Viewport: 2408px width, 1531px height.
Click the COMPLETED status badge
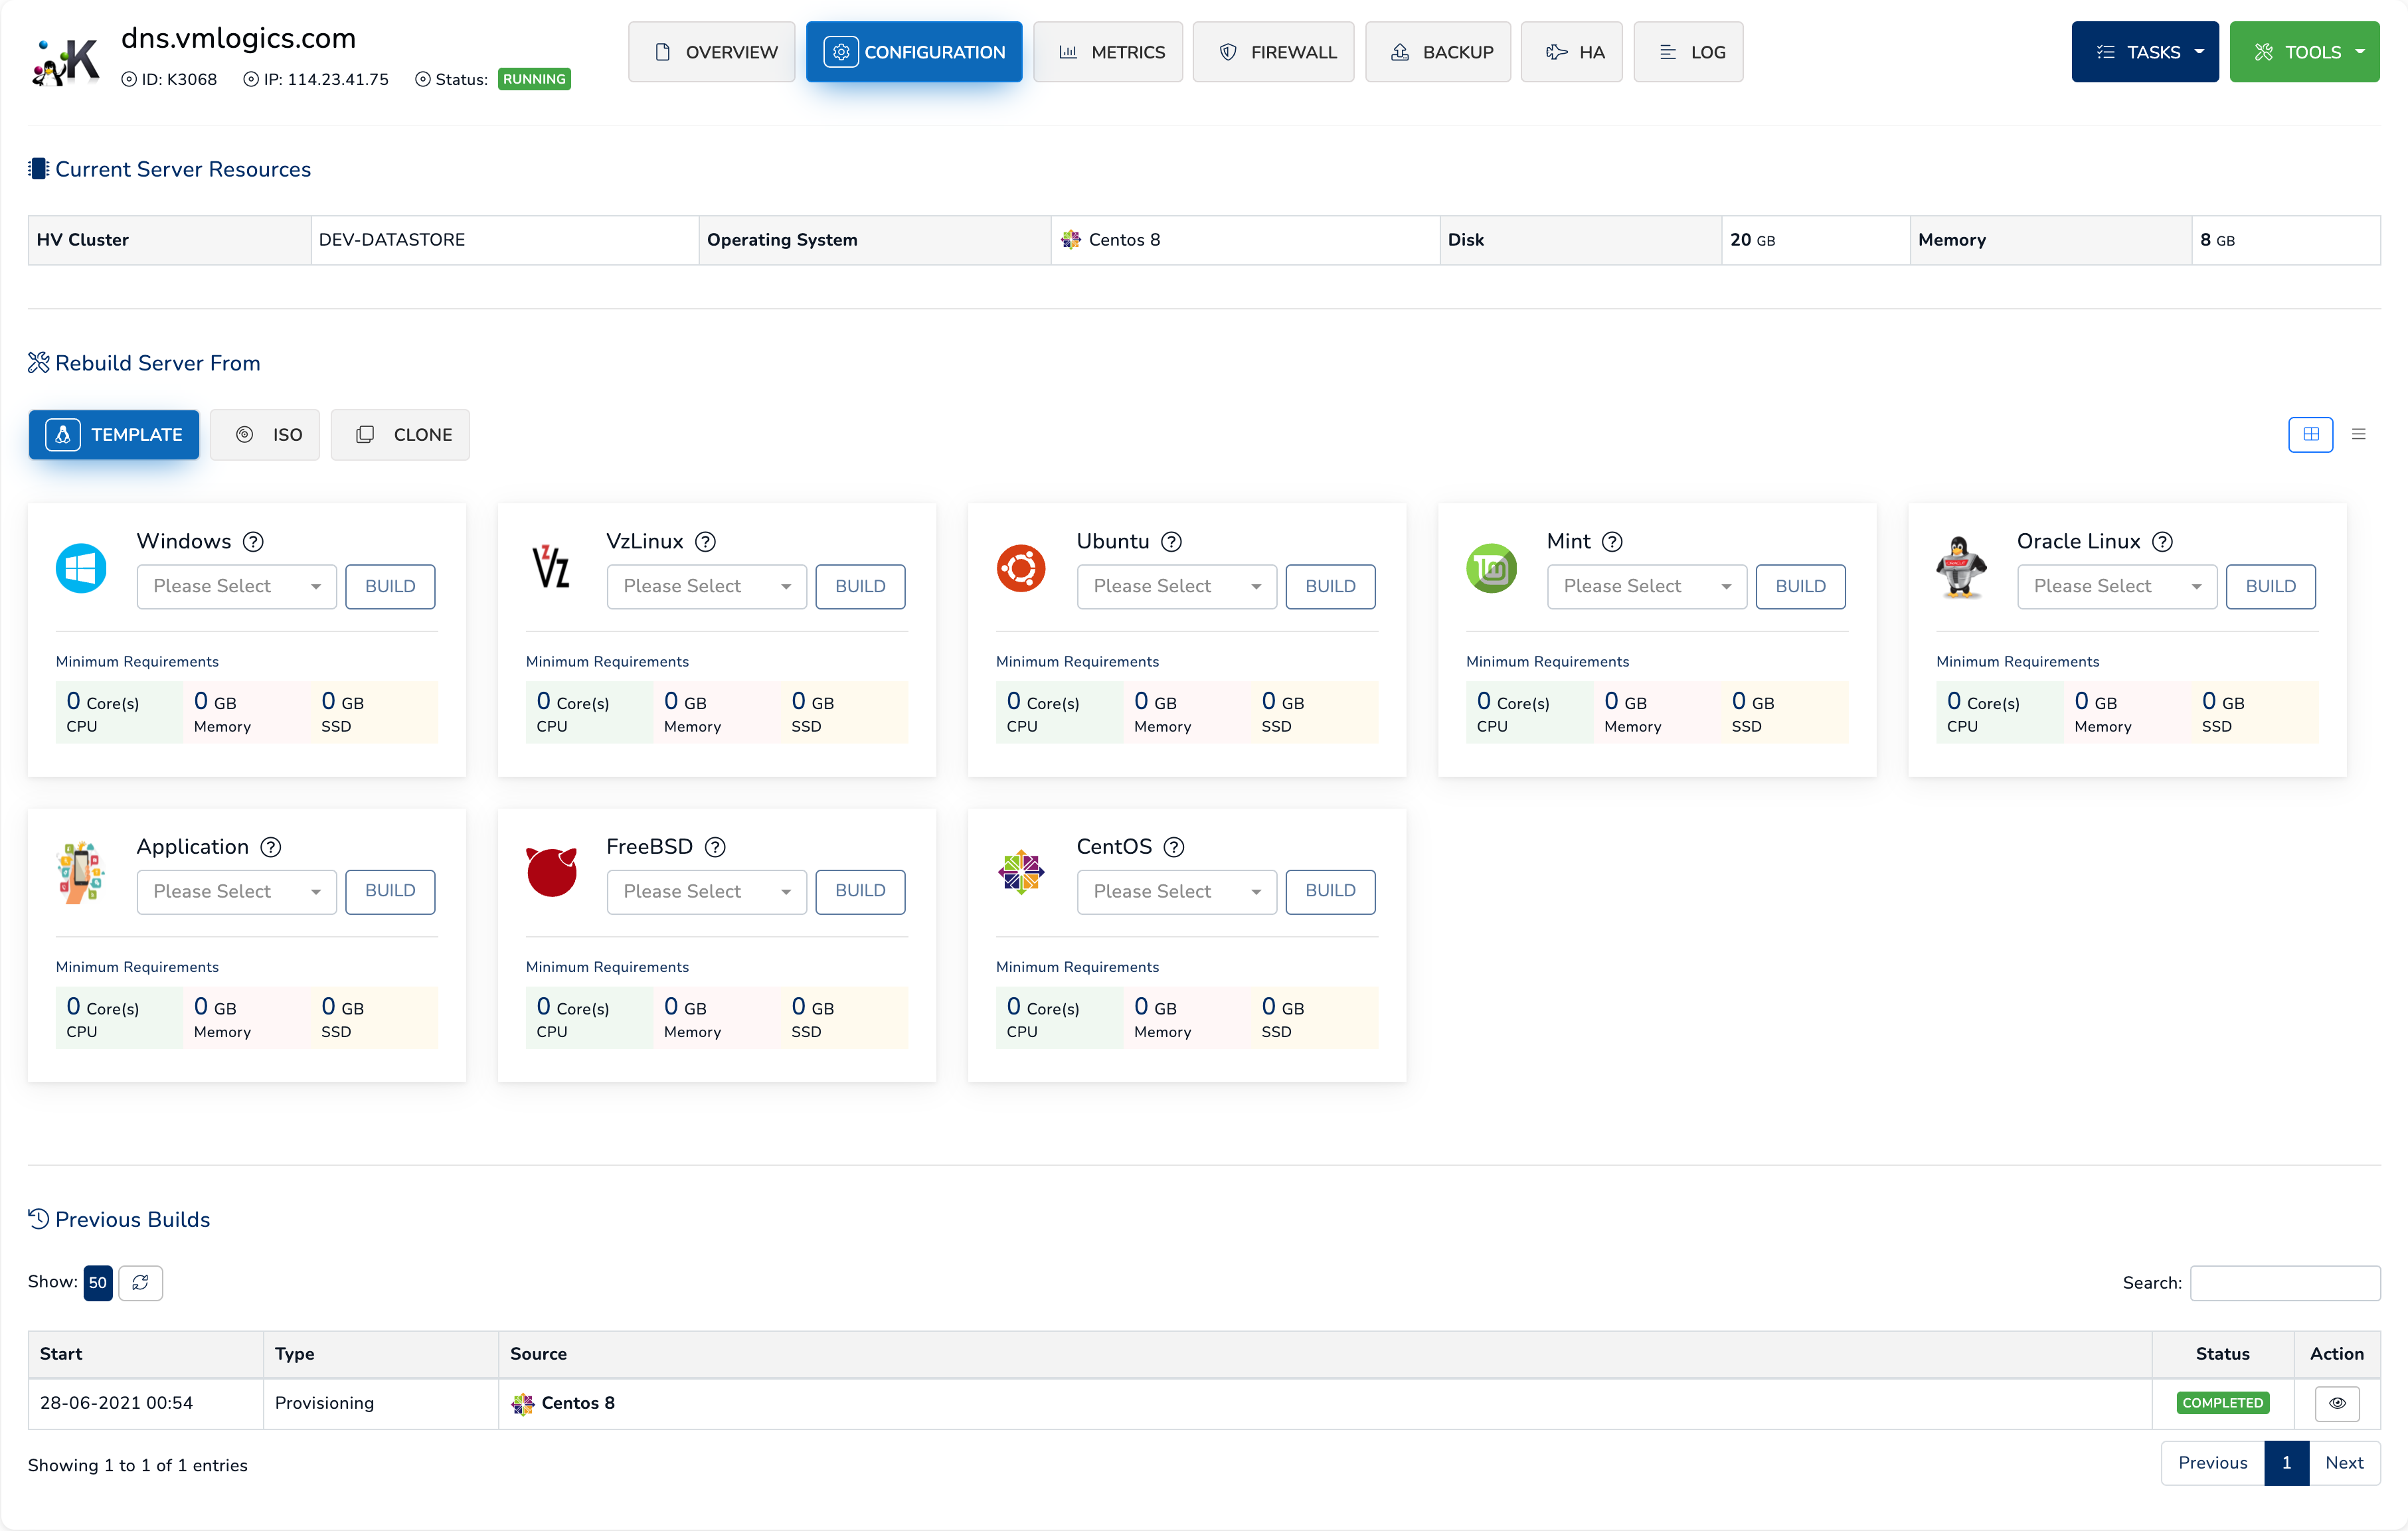coord(2222,1403)
